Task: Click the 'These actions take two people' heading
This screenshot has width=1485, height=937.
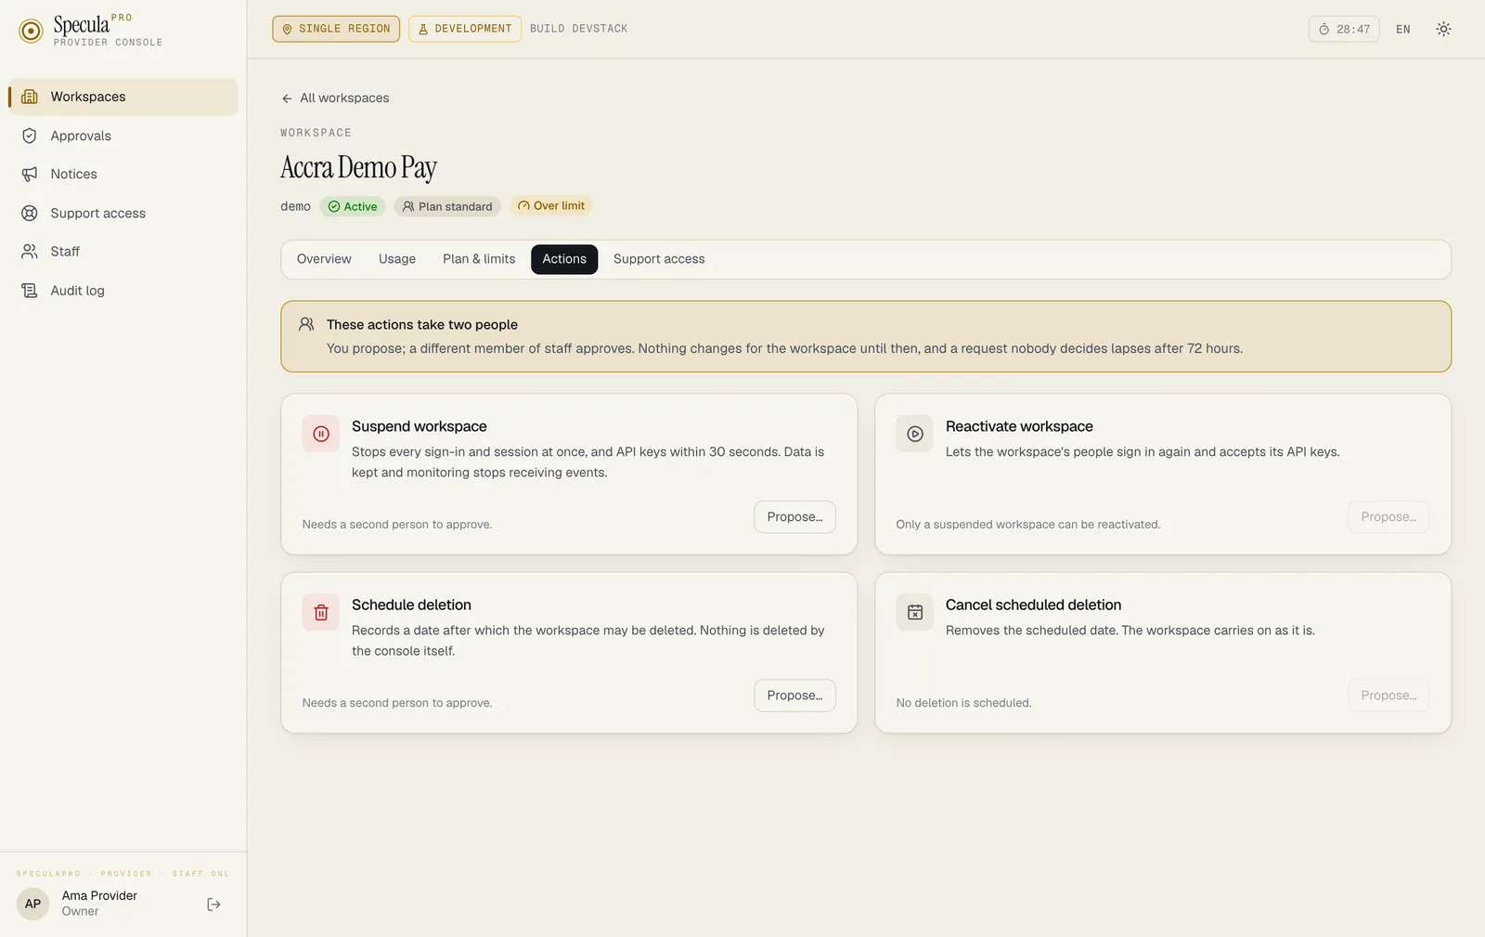Action: pyautogui.click(x=422, y=324)
